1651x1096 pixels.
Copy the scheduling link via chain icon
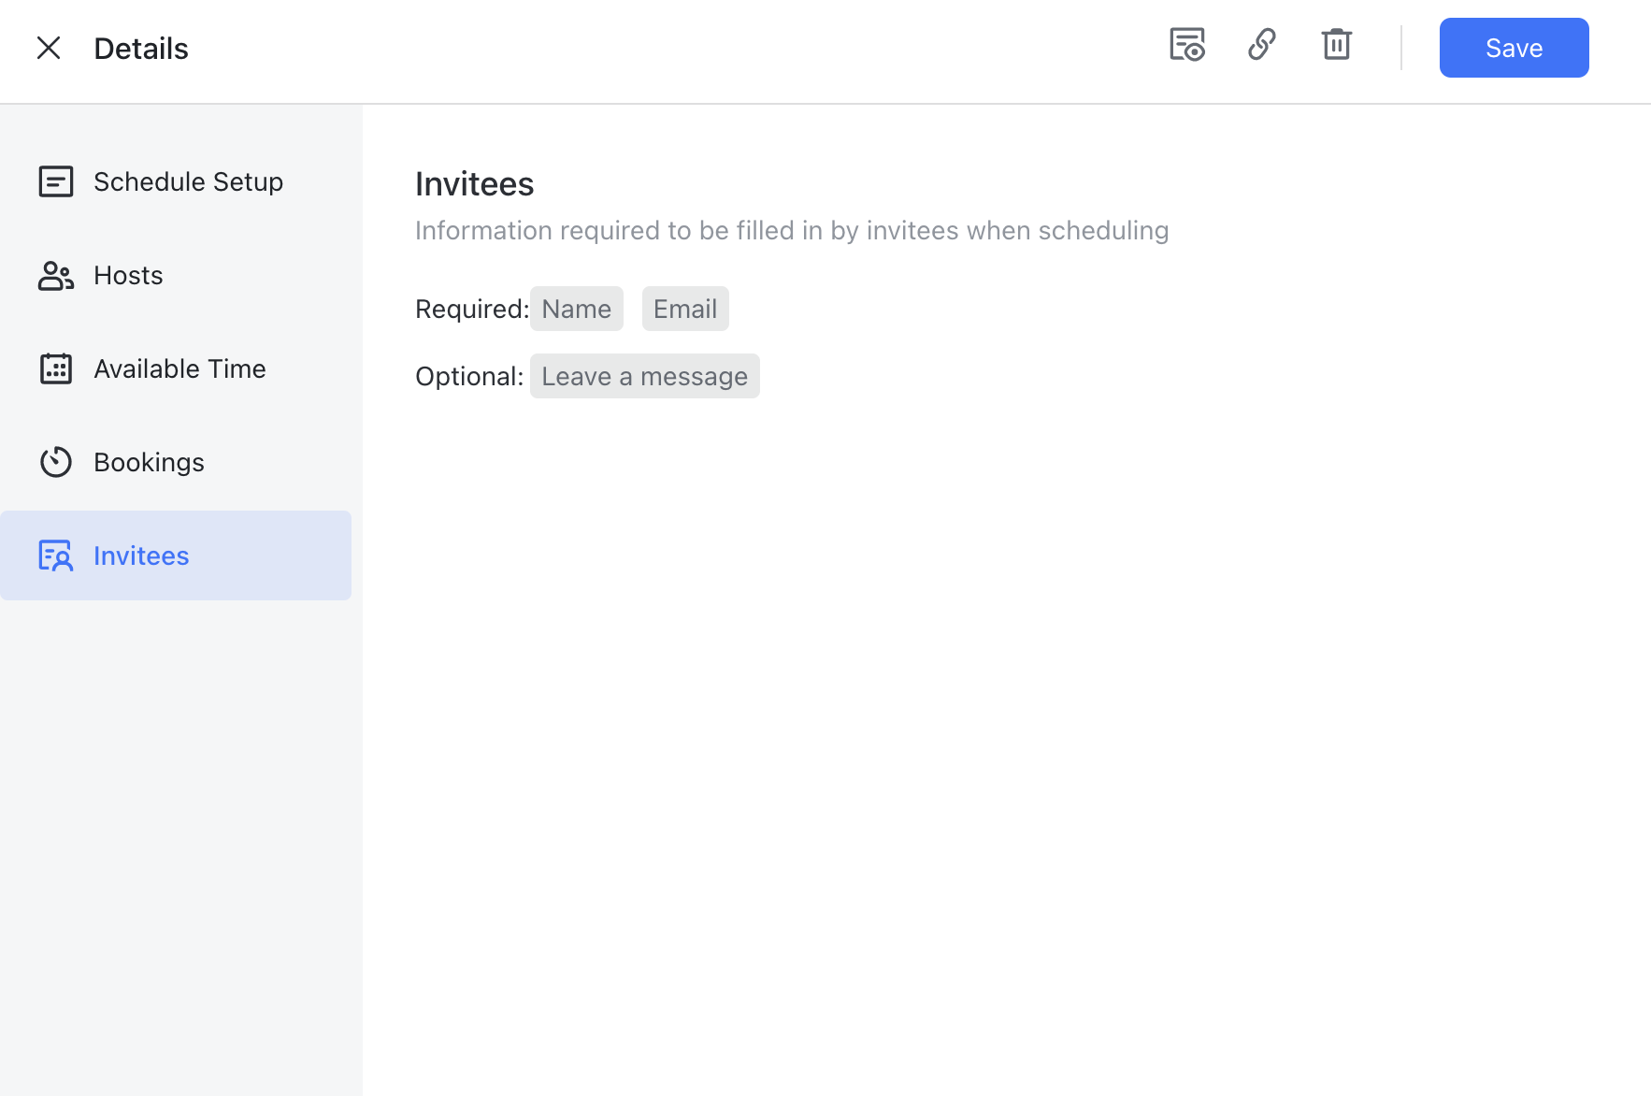pos(1261,44)
